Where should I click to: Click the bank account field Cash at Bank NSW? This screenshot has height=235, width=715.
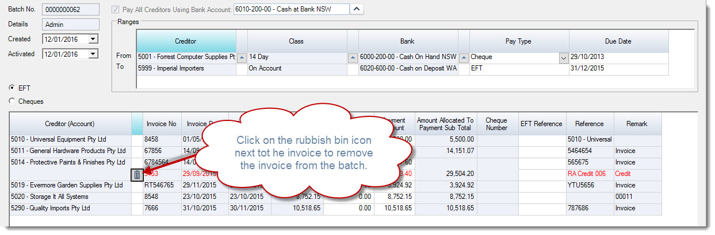coord(291,9)
